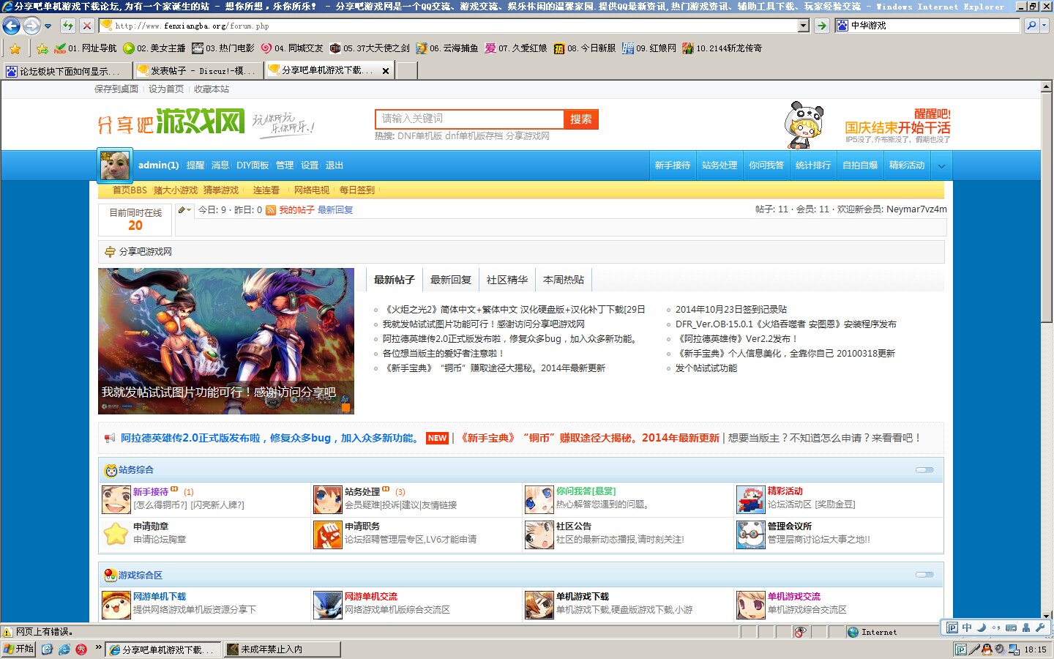Open 站务处理 forum icon
The height and width of the screenshot is (659, 1054).
click(327, 499)
